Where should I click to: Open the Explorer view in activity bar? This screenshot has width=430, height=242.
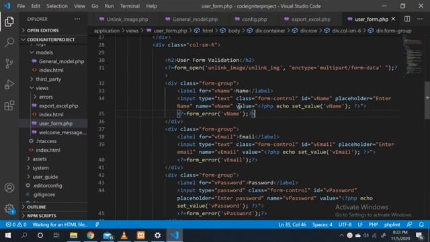(9, 22)
